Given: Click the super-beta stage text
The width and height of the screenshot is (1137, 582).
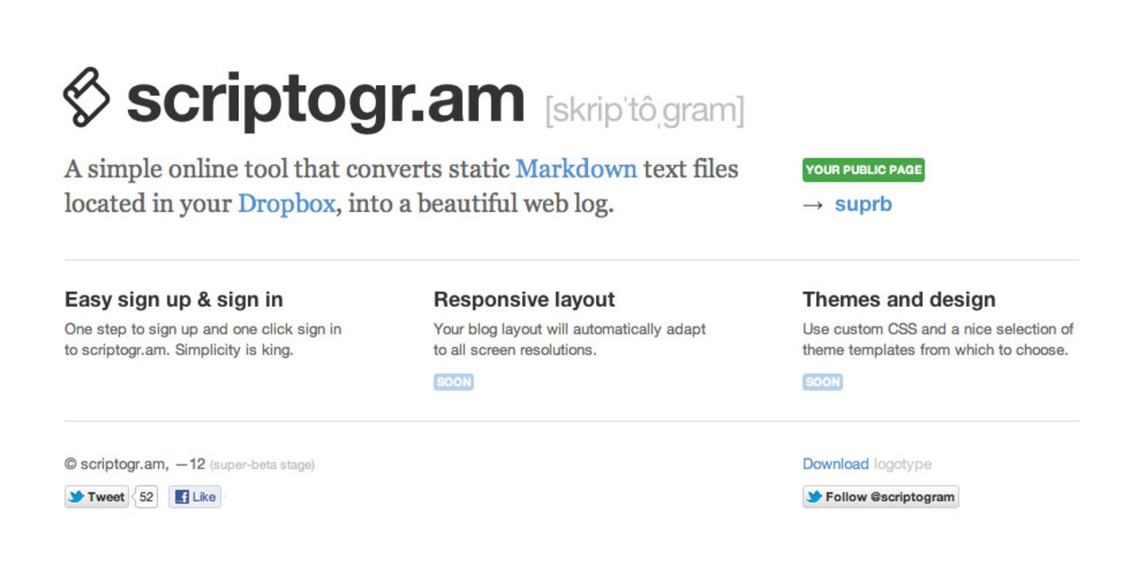Looking at the screenshot, I should pyautogui.click(x=262, y=465).
